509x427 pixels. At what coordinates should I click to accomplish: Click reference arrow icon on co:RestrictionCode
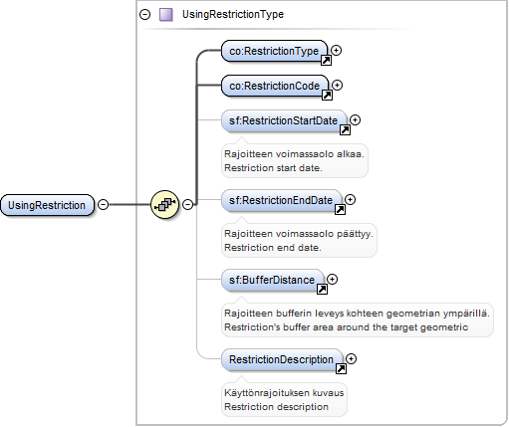(x=327, y=96)
